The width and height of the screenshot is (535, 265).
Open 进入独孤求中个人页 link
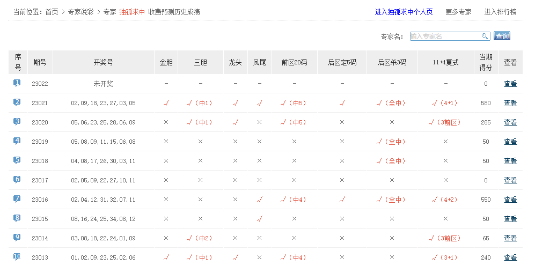coord(404,12)
